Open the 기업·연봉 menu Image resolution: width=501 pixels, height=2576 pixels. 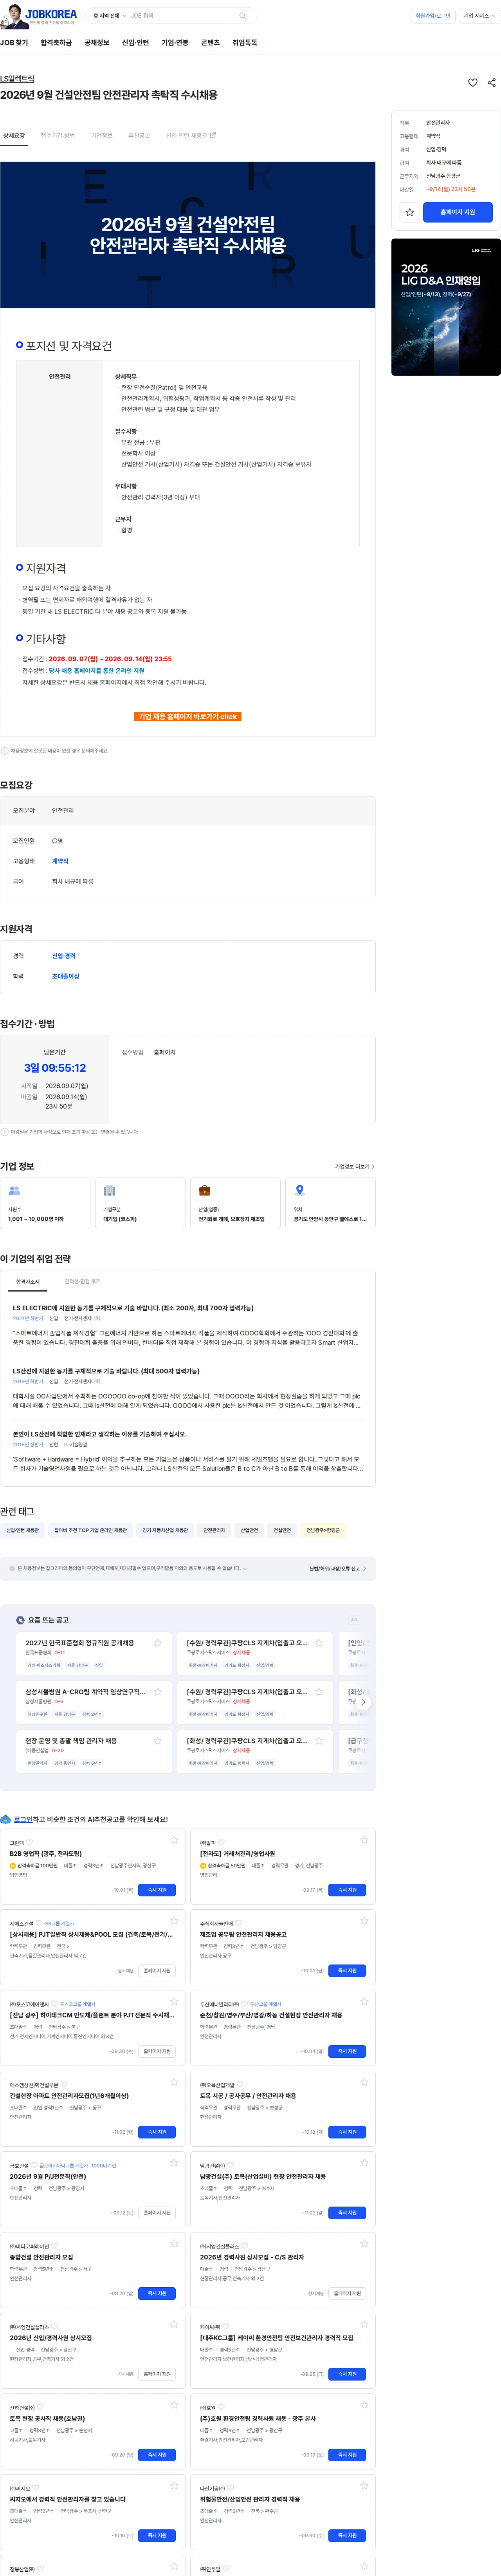click(x=175, y=43)
